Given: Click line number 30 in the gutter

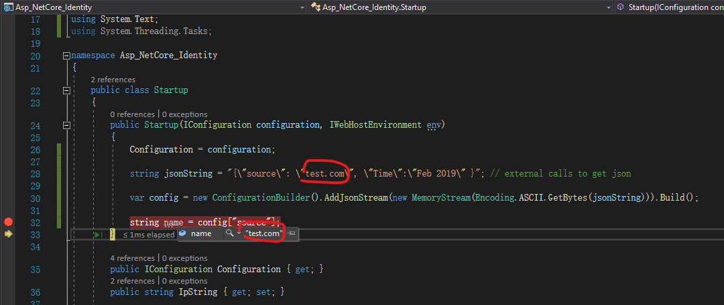Looking at the screenshot, I should pyautogui.click(x=36, y=198).
